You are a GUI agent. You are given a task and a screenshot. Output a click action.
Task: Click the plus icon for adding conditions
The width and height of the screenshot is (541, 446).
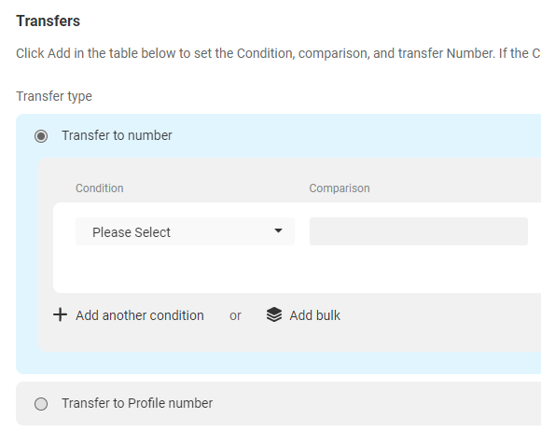(60, 314)
